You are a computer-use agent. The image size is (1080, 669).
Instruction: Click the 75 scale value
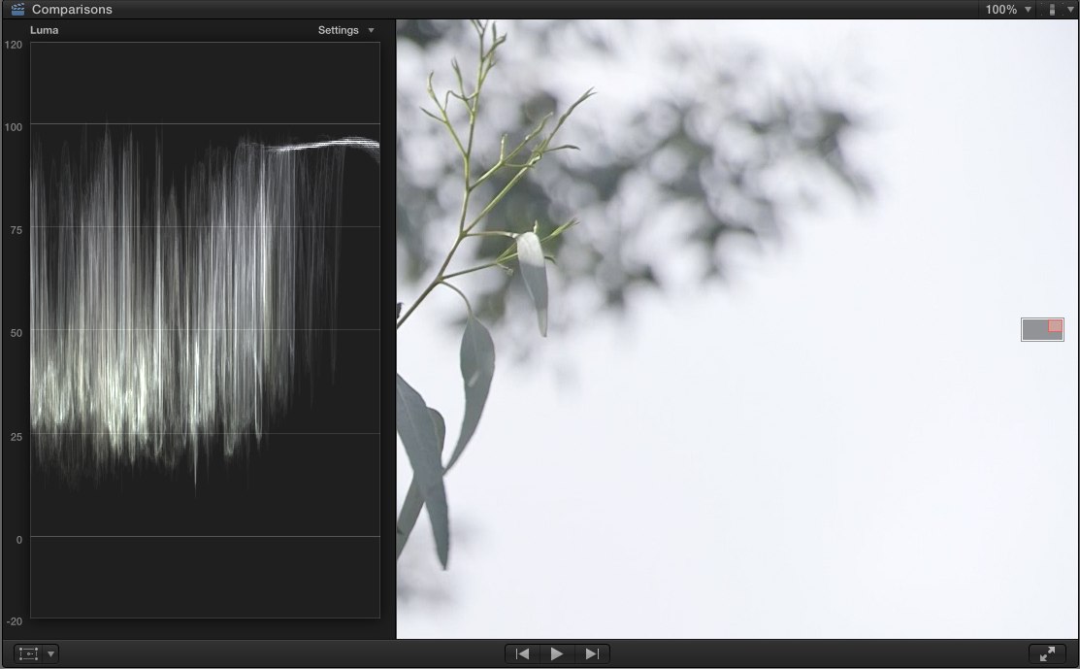pyautogui.click(x=16, y=230)
